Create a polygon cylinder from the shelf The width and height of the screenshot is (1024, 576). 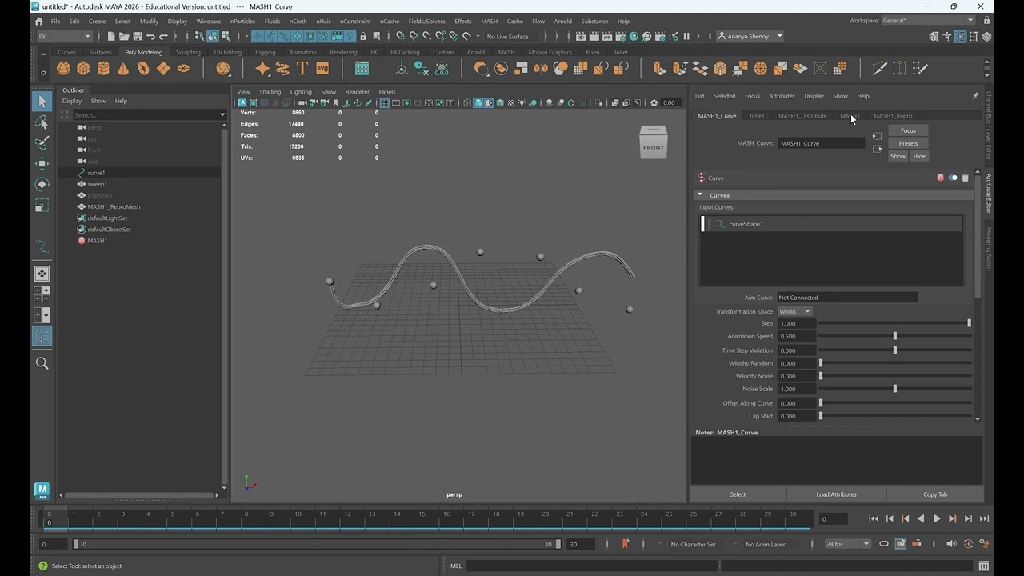coord(103,69)
